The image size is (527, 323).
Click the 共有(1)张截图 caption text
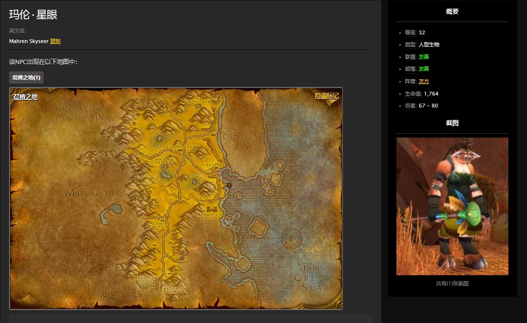pyautogui.click(x=452, y=283)
